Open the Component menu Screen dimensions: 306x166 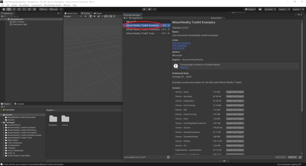(x=36, y=5)
